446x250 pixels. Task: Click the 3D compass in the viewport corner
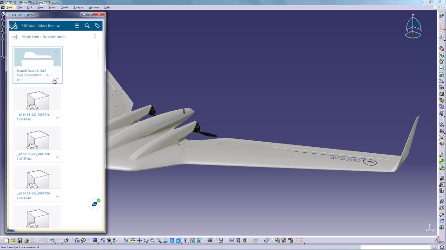tap(413, 26)
